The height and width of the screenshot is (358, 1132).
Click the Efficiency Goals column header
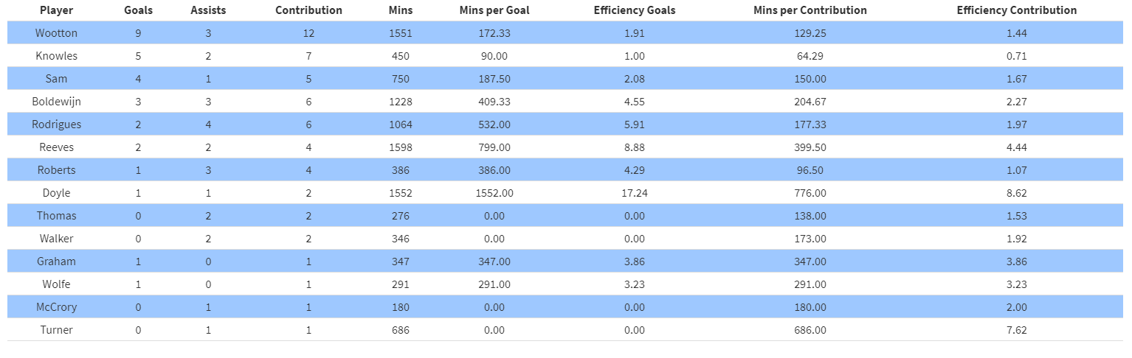click(x=634, y=10)
